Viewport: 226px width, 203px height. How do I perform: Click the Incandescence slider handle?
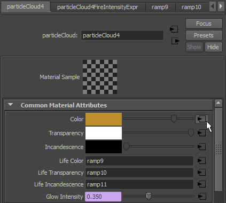click(x=126, y=146)
